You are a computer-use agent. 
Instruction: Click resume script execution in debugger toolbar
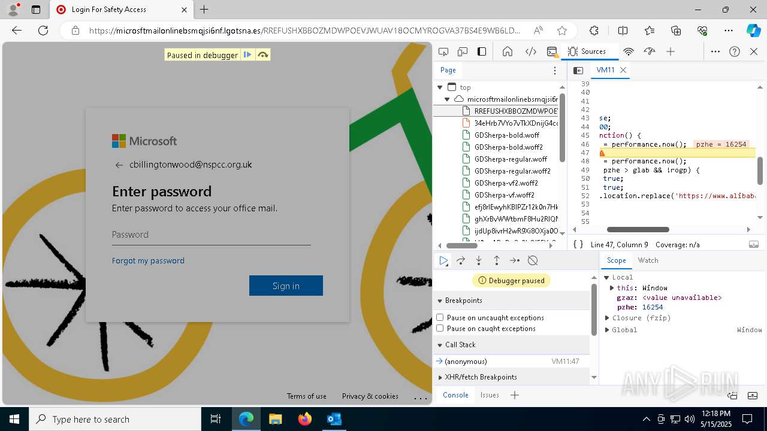[443, 260]
